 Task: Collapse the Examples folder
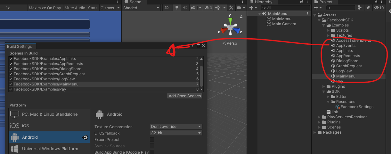pyautogui.click(x=324, y=25)
